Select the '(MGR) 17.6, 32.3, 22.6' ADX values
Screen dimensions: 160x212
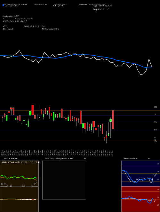pos(34,26)
